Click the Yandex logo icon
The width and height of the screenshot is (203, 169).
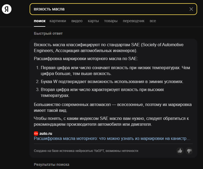(6, 9)
